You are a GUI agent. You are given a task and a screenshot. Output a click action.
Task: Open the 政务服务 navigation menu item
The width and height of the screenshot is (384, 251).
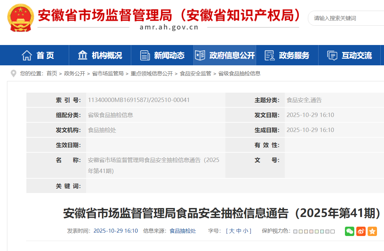294,55
